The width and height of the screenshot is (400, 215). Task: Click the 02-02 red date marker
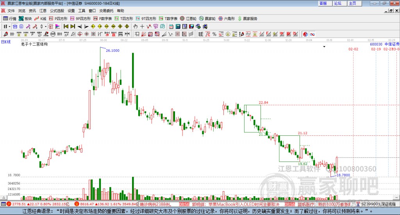point(353,49)
